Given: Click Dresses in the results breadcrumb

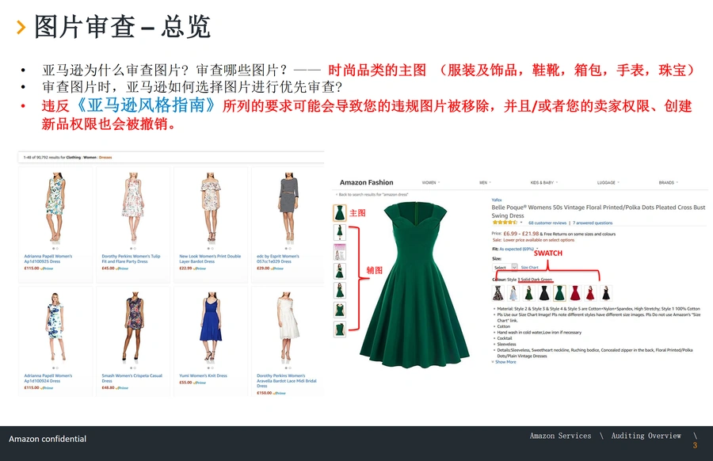Looking at the screenshot, I should (x=105, y=158).
